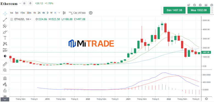
Task: Expand the ETHUSD legend plus box
Action: click(12, 19)
